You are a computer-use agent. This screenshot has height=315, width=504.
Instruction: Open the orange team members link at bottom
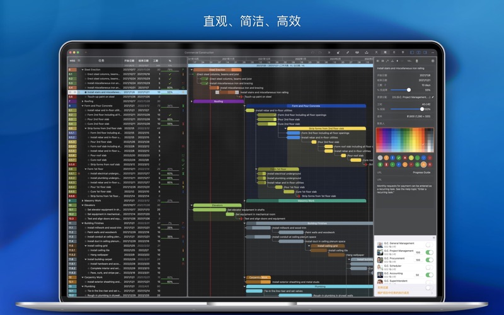pos(393,292)
